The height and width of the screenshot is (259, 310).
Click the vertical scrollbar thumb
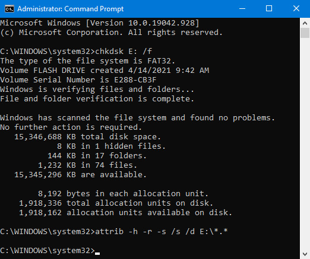coord(305,33)
